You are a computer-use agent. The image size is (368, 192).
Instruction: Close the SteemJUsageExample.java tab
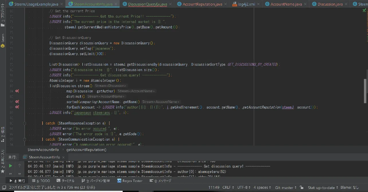(62, 4)
